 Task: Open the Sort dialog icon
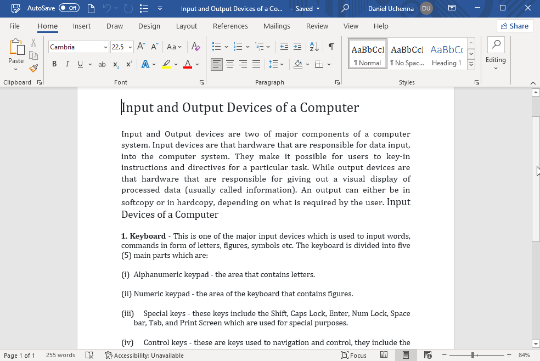coord(313,47)
